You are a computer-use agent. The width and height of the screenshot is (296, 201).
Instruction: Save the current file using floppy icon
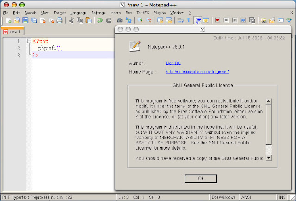25,20
